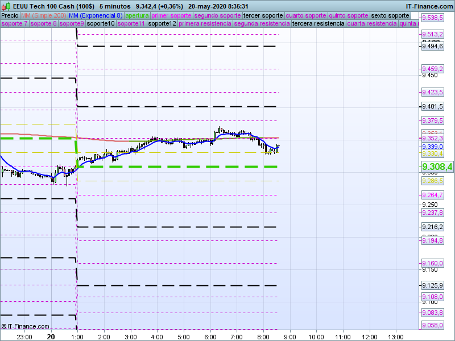Click the green 9.308,4 price tag
This screenshot has width=455, height=341.
point(437,167)
